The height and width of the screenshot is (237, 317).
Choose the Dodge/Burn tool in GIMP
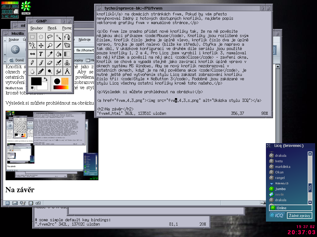coord(50,72)
